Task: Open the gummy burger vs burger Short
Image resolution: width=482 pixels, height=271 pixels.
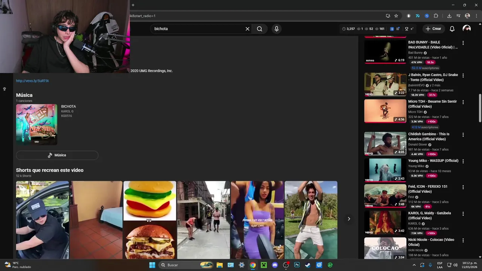Action: point(150,220)
